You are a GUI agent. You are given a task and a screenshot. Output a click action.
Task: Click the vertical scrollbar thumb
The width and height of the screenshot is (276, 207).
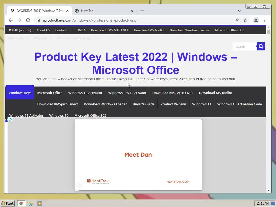coord(268,32)
